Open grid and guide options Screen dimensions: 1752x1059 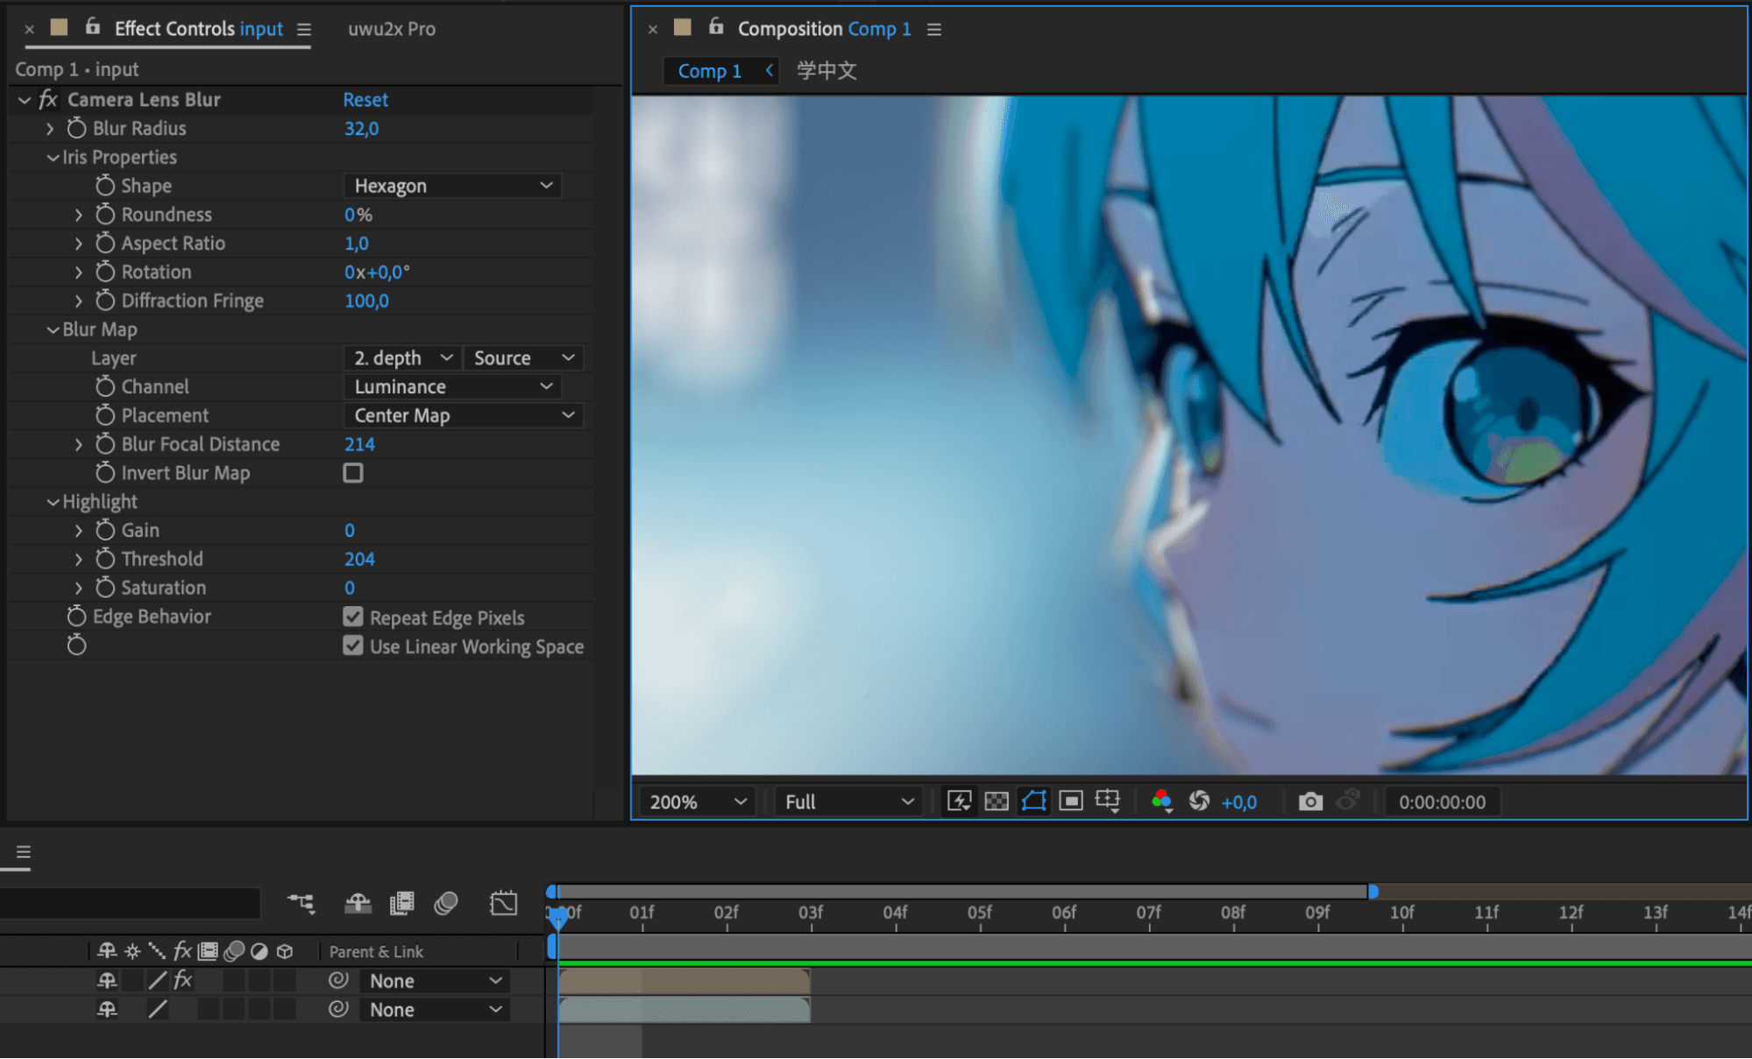tap(1108, 801)
